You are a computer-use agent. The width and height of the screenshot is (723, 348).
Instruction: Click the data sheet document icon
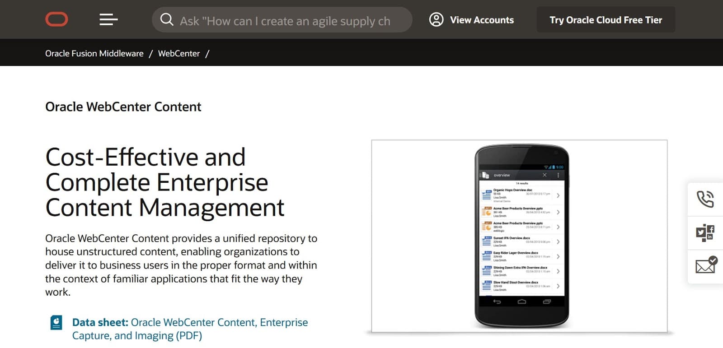pos(56,322)
